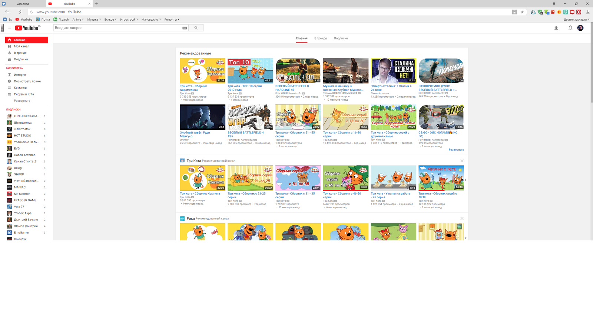Play the СТАЛИНА НА ВАС НЕТ thumbnail
The width and height of the screenshot is (593, 317).
click(x=393, y=71)
